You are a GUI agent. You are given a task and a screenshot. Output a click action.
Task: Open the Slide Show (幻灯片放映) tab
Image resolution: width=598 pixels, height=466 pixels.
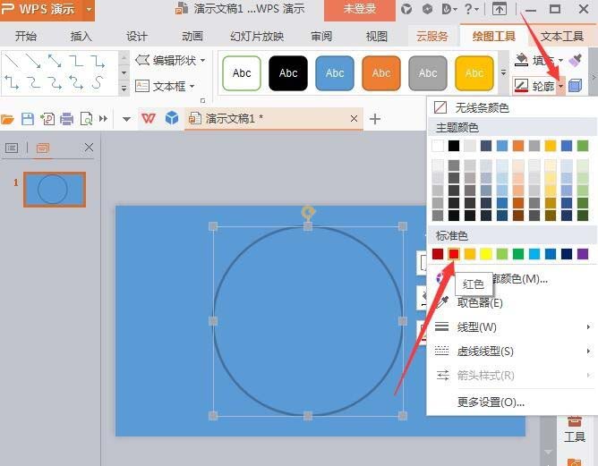257,36
